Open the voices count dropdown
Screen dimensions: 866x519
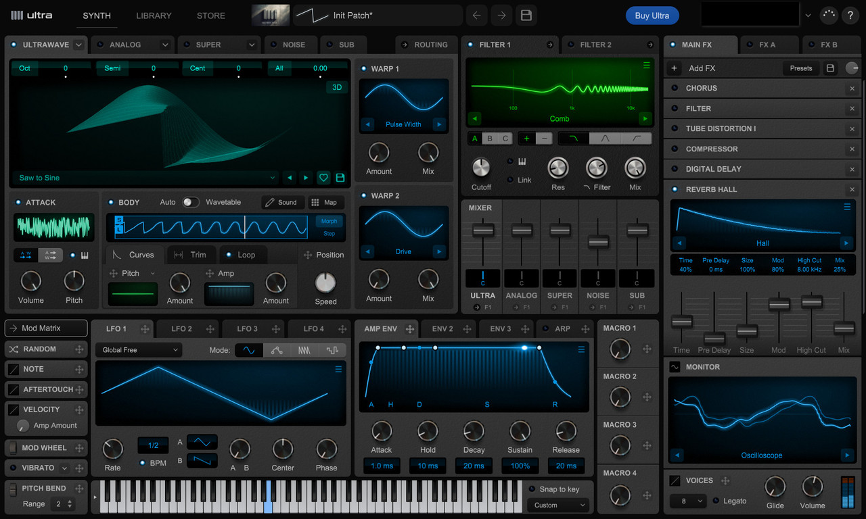tap(687, 501)
